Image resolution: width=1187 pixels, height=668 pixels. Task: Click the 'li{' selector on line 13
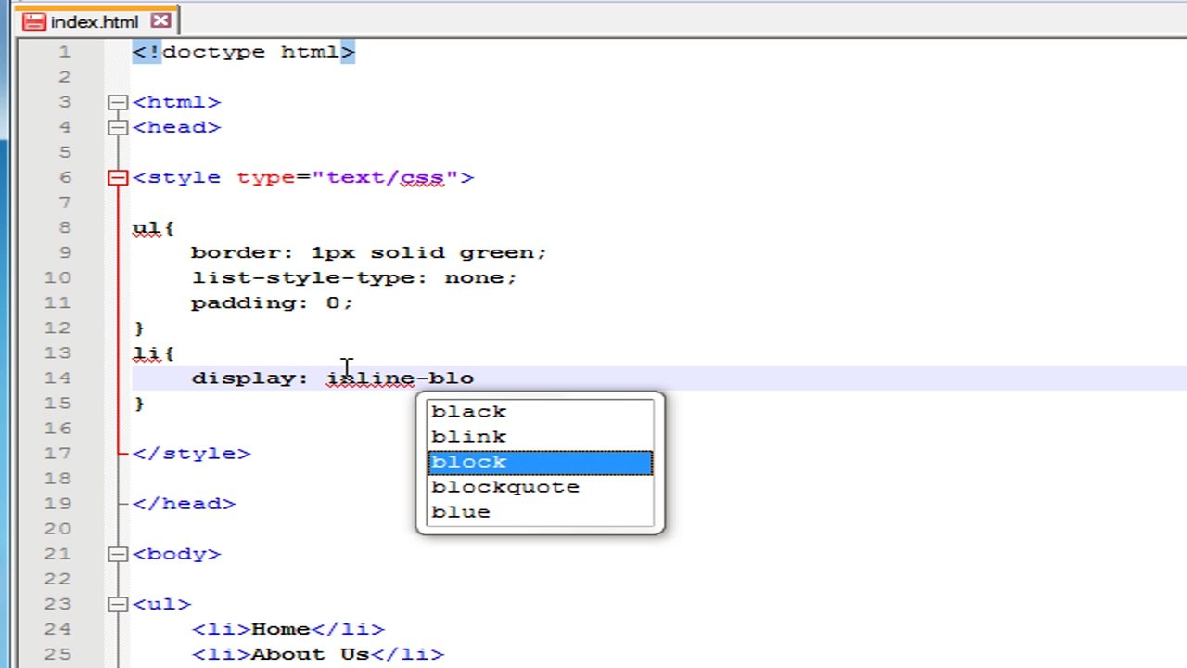coord(154,353)
